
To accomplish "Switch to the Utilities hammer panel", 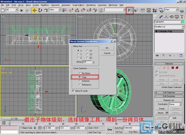I will pos(182,17).
